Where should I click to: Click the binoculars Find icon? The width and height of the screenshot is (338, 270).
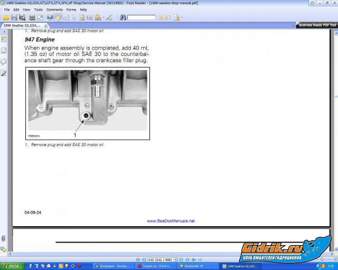(123, 18)
